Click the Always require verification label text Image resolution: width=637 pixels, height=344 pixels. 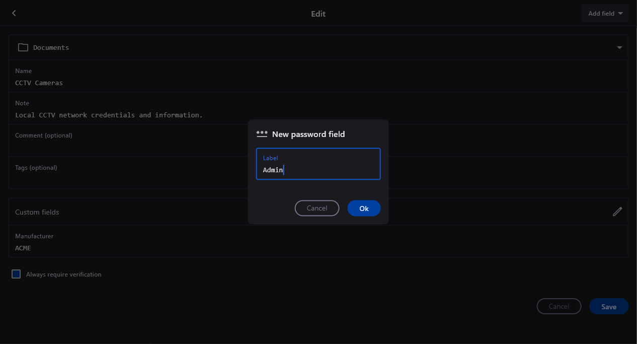64,274
